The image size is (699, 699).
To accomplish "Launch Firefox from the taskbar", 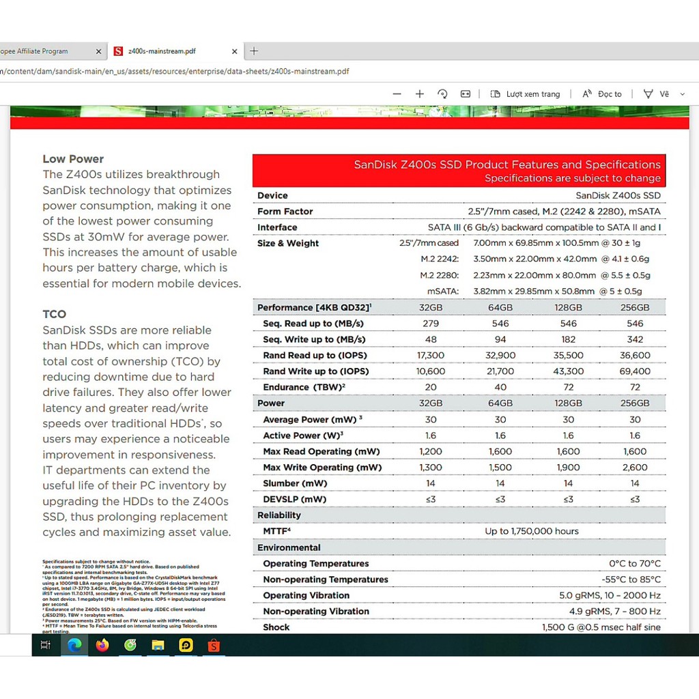I will [x=102, y=645].
